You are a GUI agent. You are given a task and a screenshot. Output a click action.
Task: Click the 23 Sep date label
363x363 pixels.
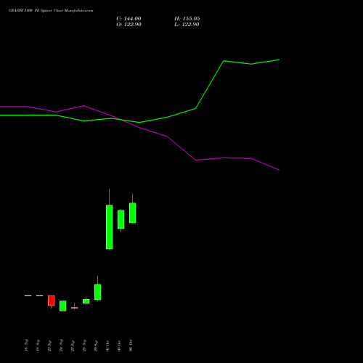[x=49, y=346]
